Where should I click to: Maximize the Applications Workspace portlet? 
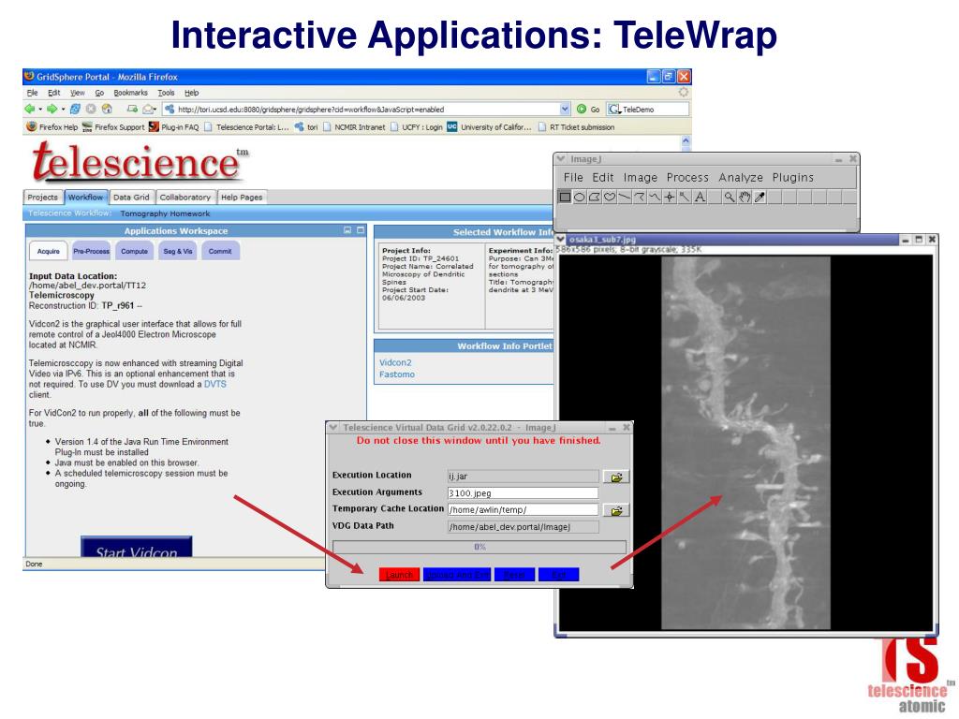(361, 230)
